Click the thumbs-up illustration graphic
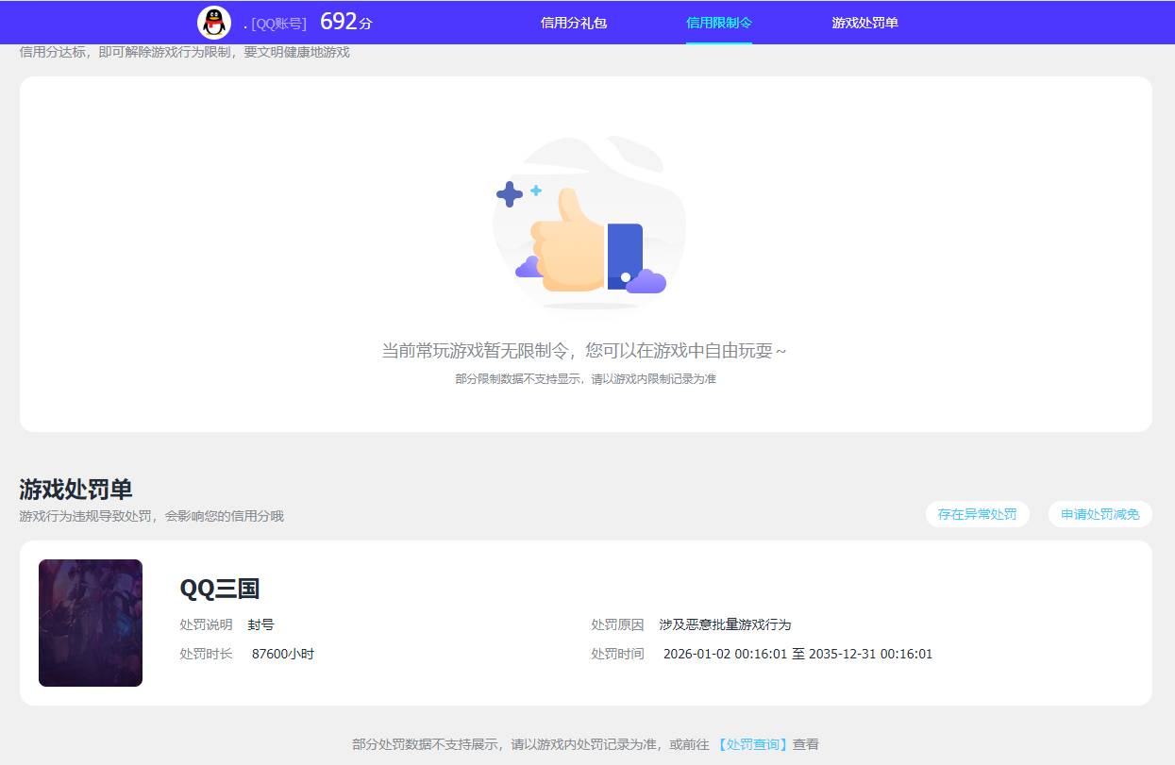Image resolution: width=1175 pixels, height=765 pixels. coord(587,225)
